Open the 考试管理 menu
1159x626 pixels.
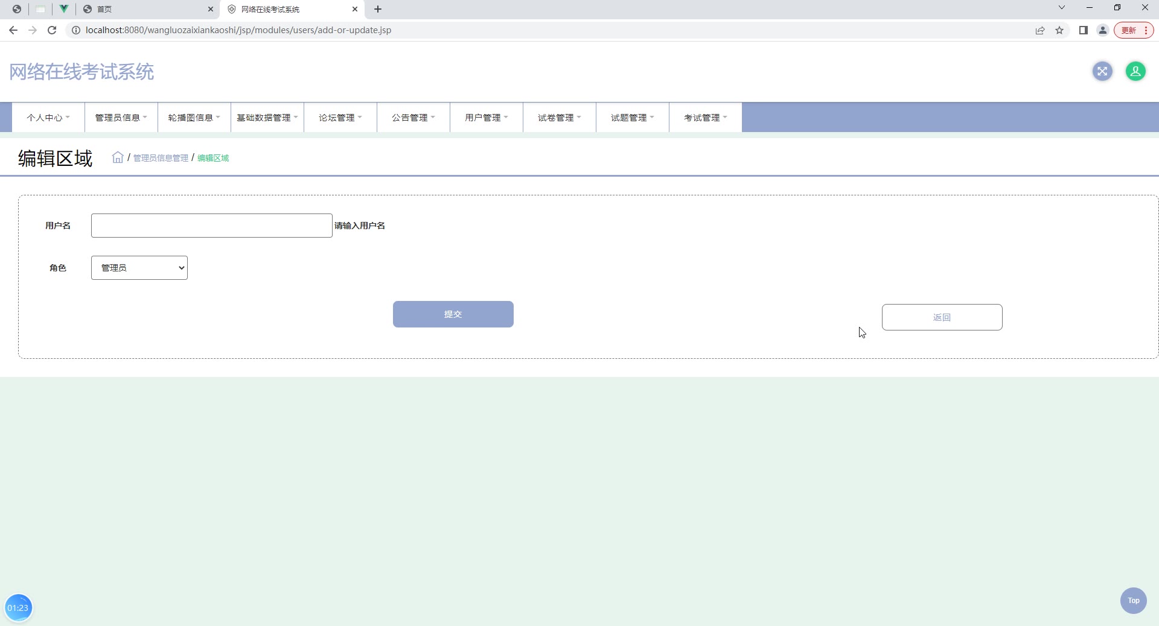tap(706, 118)
